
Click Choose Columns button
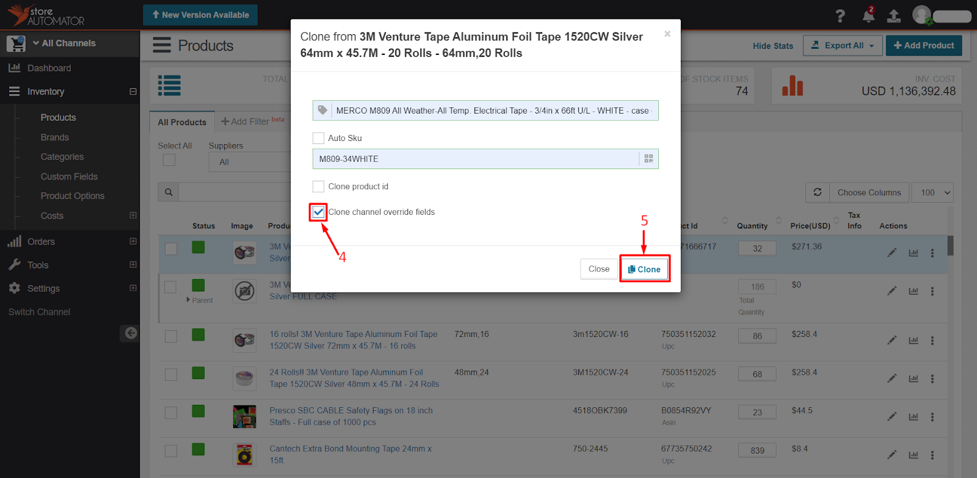(x=869, y=192)
